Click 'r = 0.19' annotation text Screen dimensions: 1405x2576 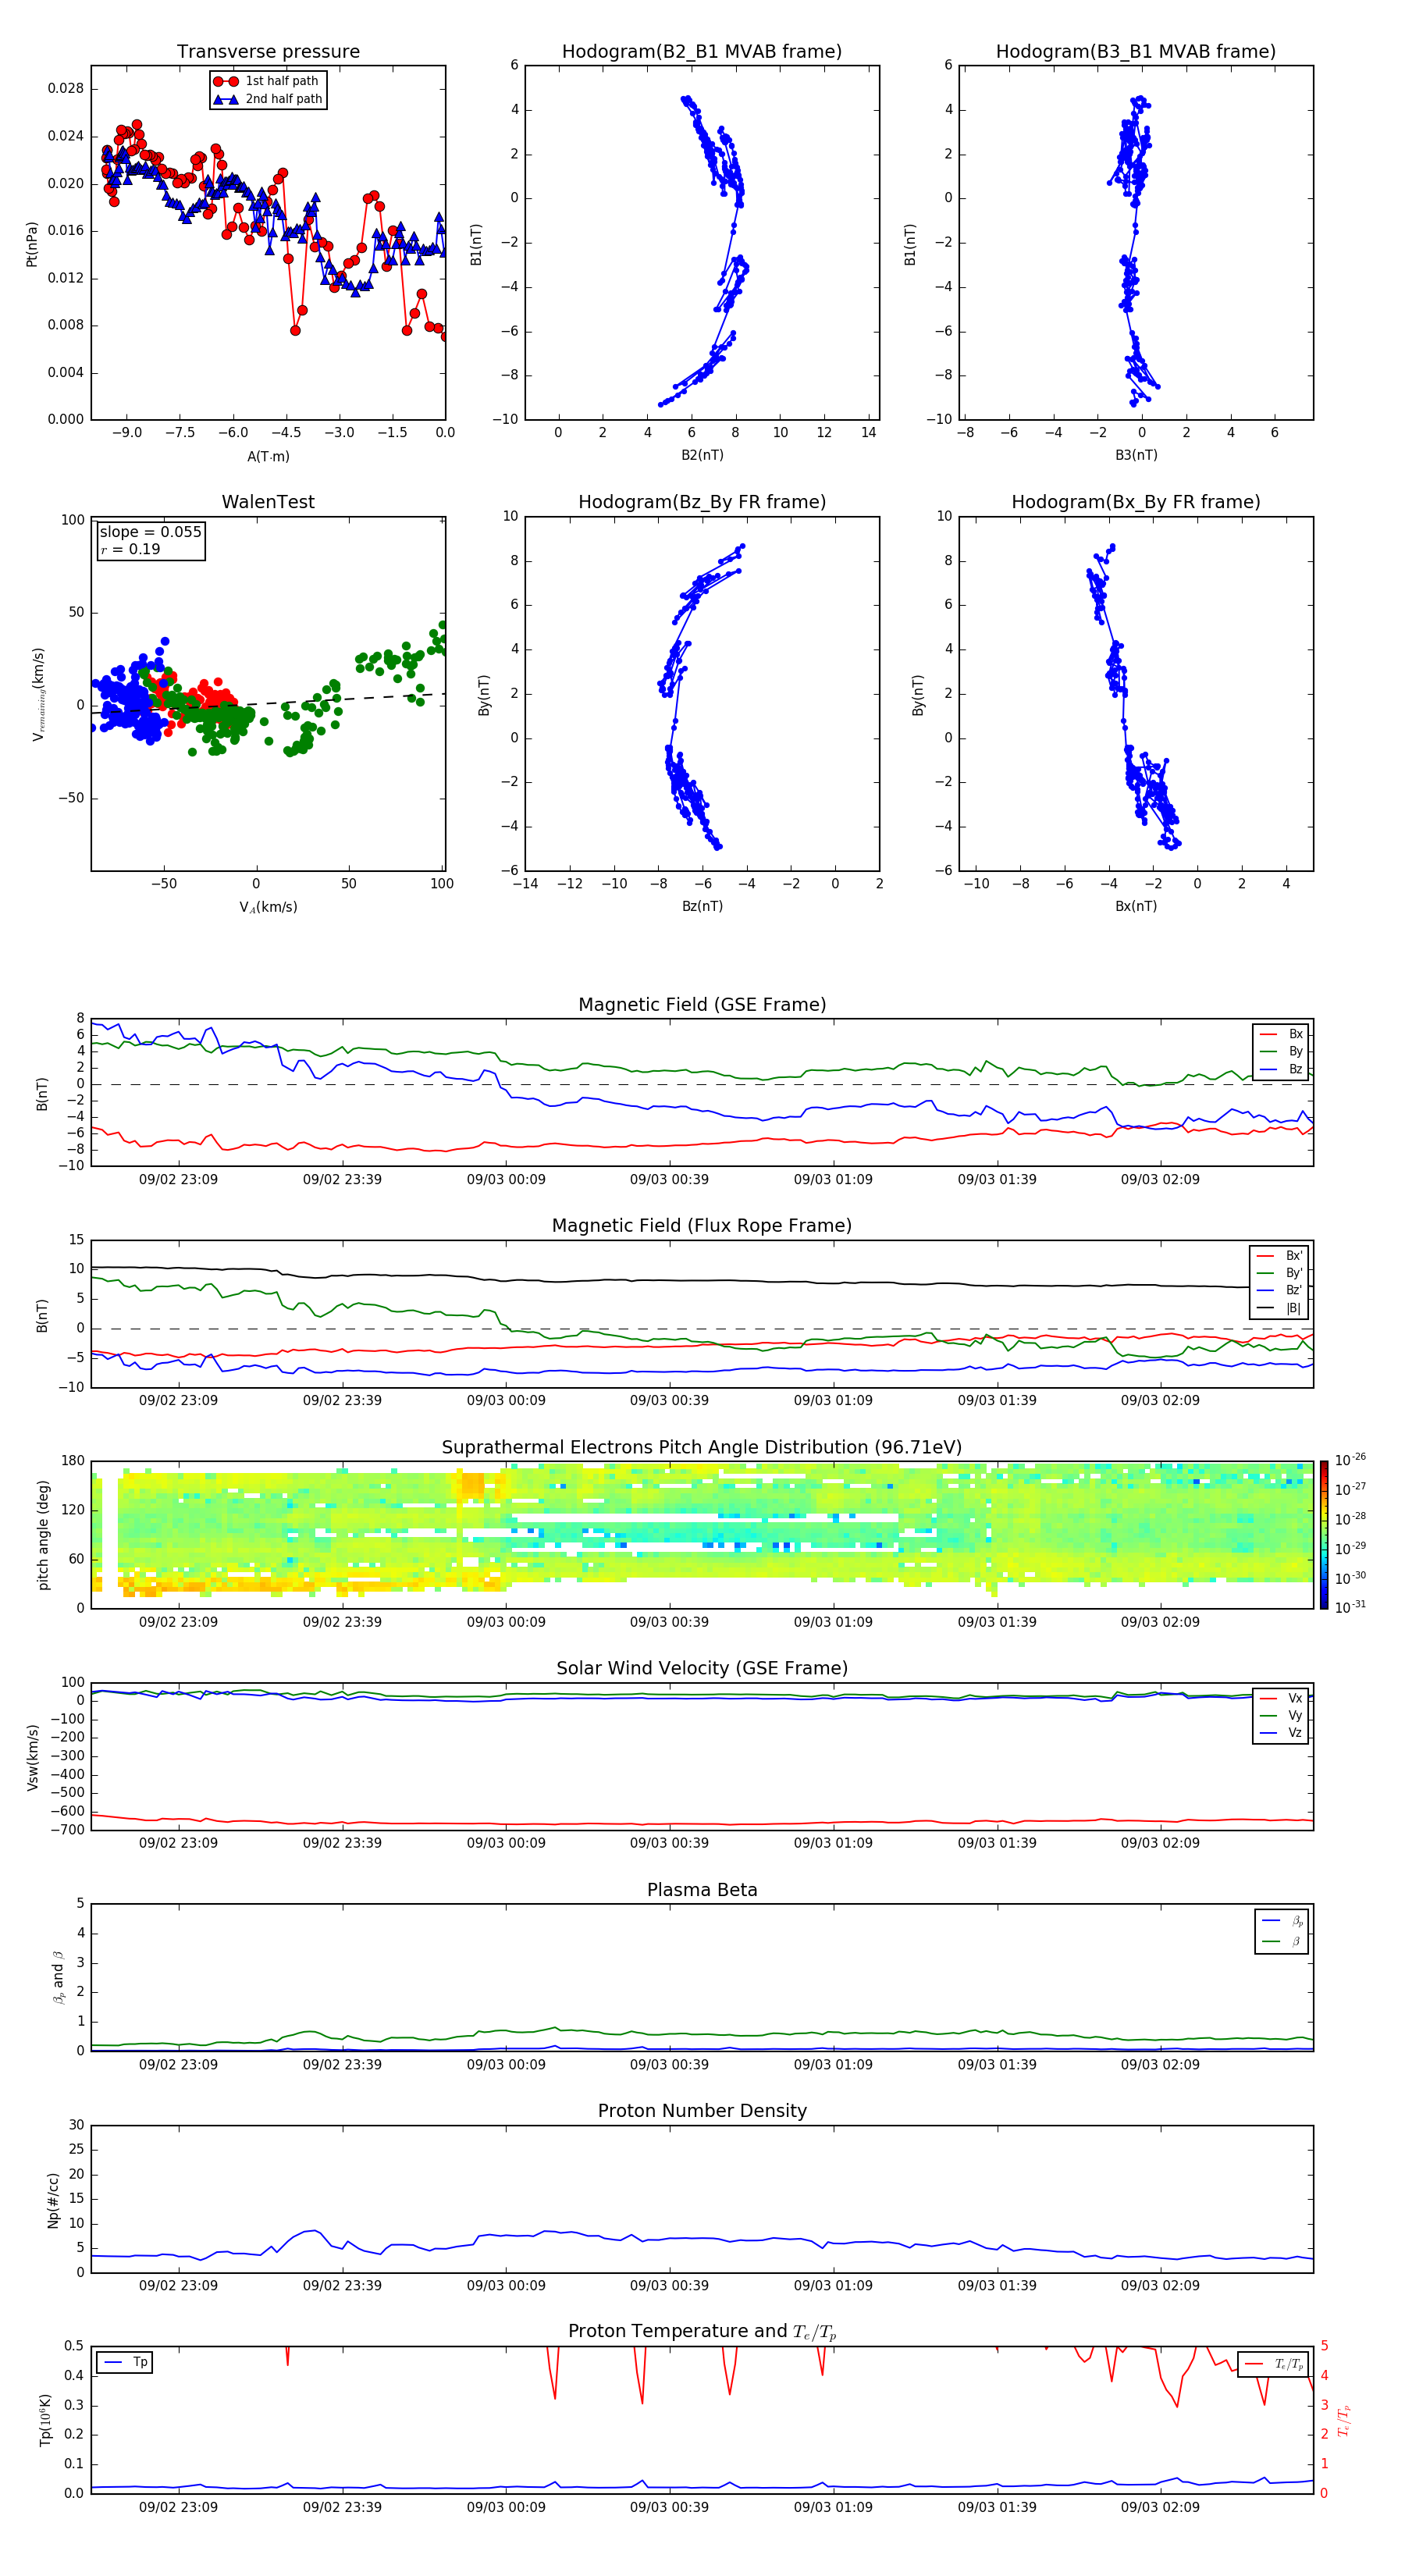[130, 549]
